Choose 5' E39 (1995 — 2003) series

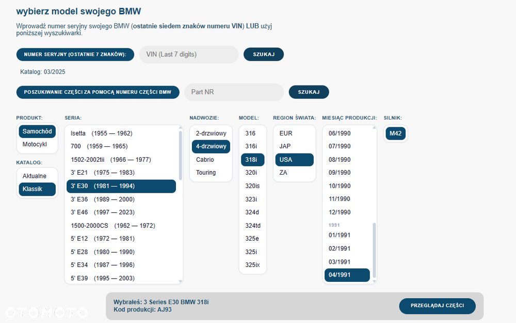click(x=121, y=278)
